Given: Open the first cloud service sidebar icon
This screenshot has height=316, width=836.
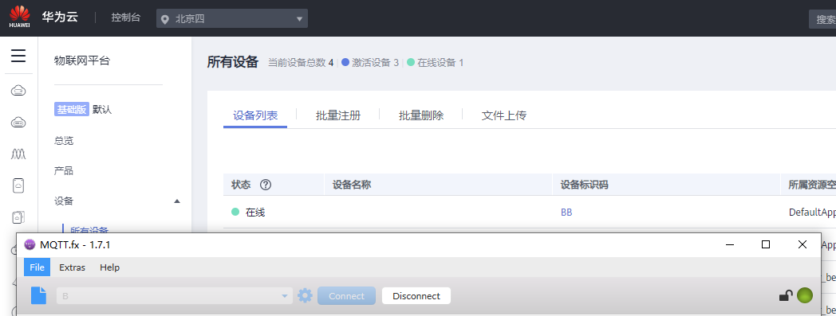Looking at the screenshot, I should [18, 91].
